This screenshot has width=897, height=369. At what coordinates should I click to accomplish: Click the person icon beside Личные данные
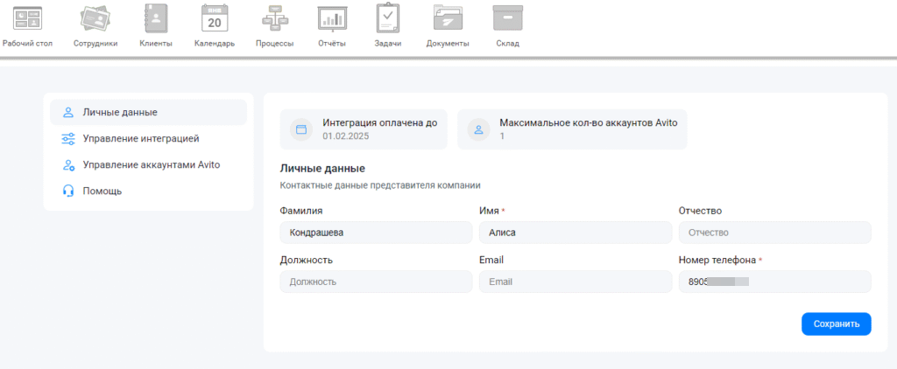pyautogui.click(x=68, y=112)
